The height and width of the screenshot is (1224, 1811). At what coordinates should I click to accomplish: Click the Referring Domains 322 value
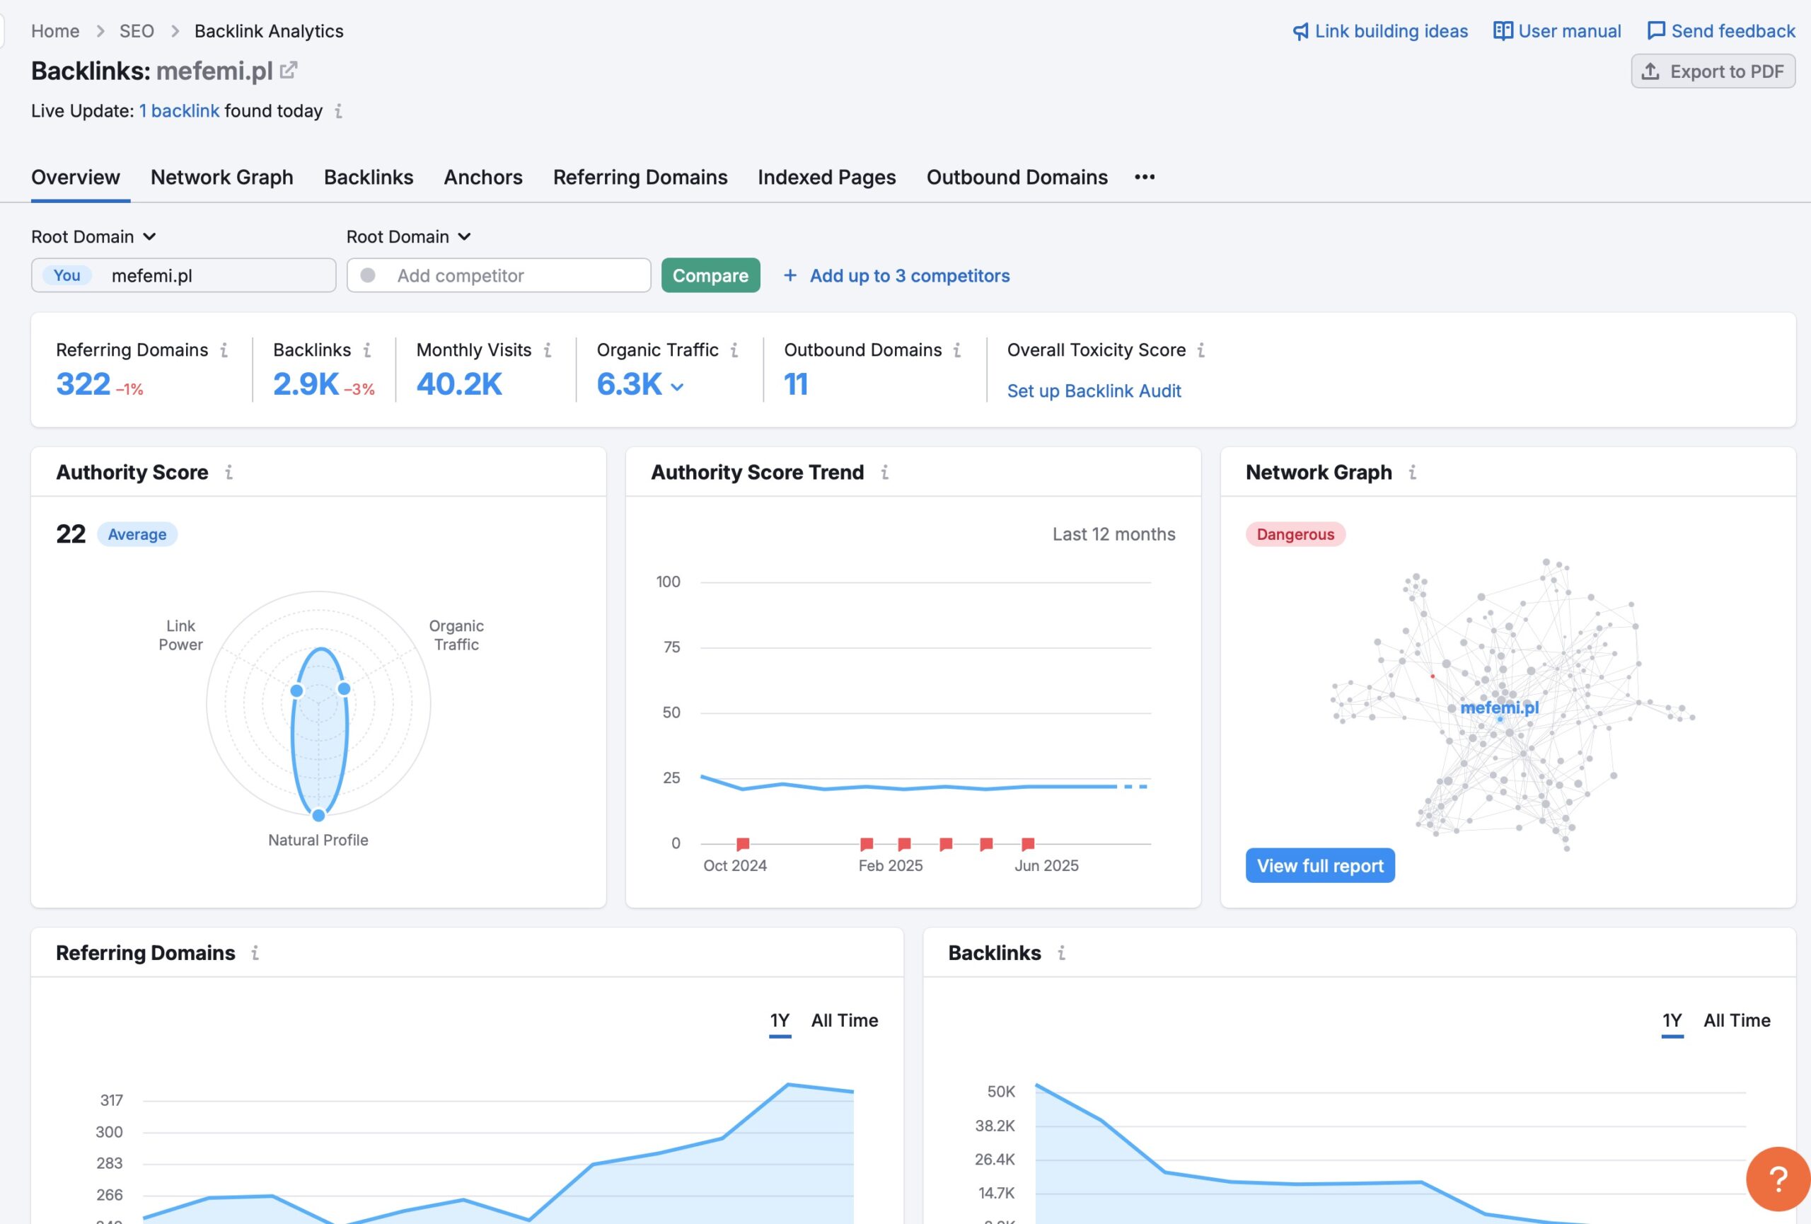pyautogui.click(x=83, y=384)
